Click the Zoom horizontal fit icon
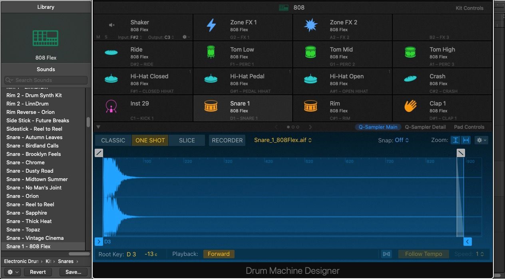Image resolution: width=505 pixels, height=279 pixels. click(466, 140)
